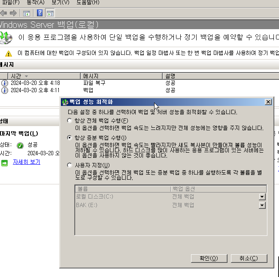
Task: Select 항상 전체 백업 수행(F) radio button
Action: 70,120
